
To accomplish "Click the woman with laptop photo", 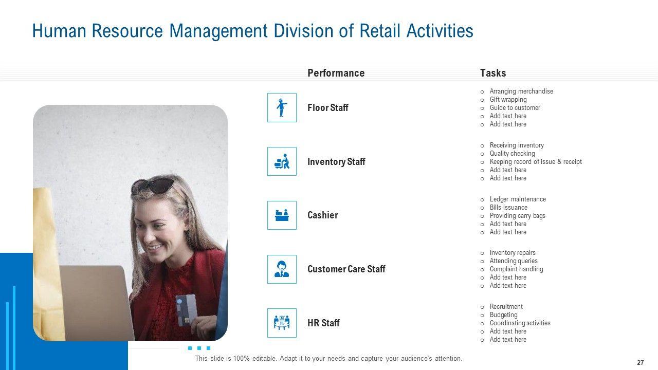I will click(130, 223).
